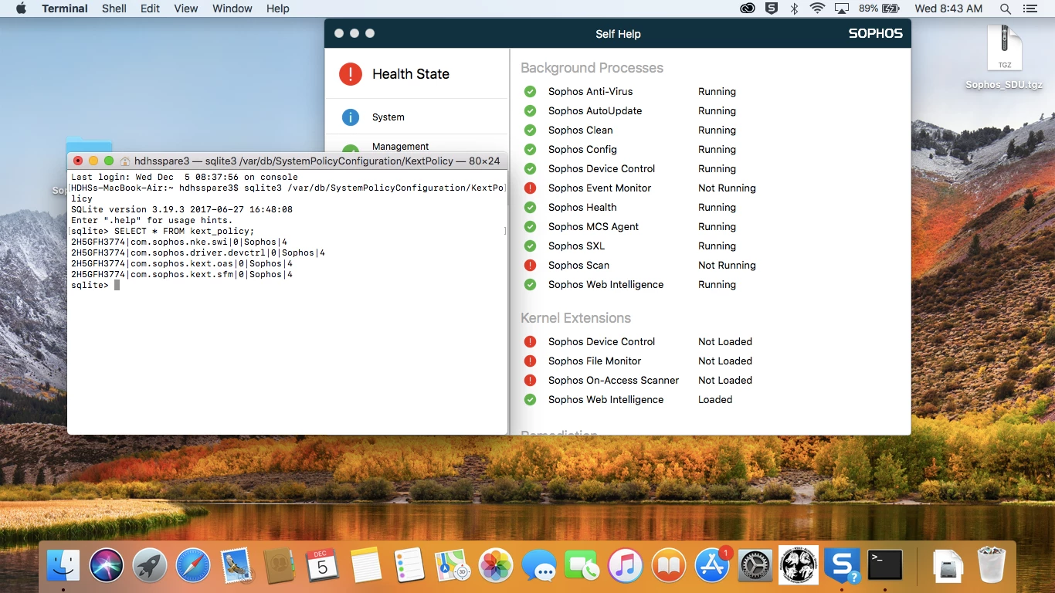Click the red Health State alert icon

[x=351, y=74]
